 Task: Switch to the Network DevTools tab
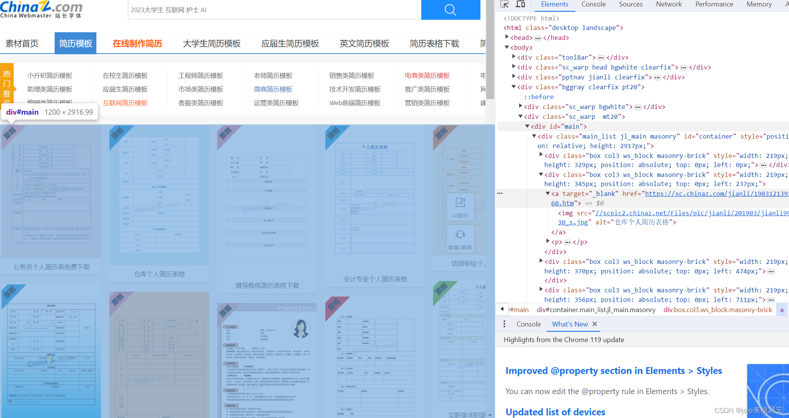(x=669, y=4)
